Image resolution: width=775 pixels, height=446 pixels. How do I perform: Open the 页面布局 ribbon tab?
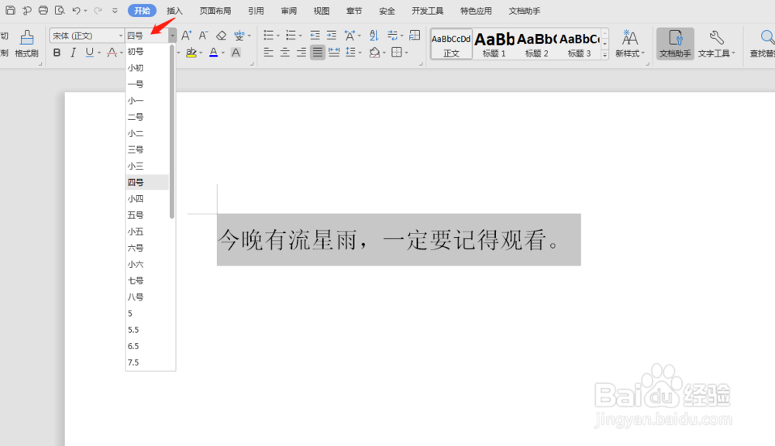pyautogui.click(x=215, y=10)
